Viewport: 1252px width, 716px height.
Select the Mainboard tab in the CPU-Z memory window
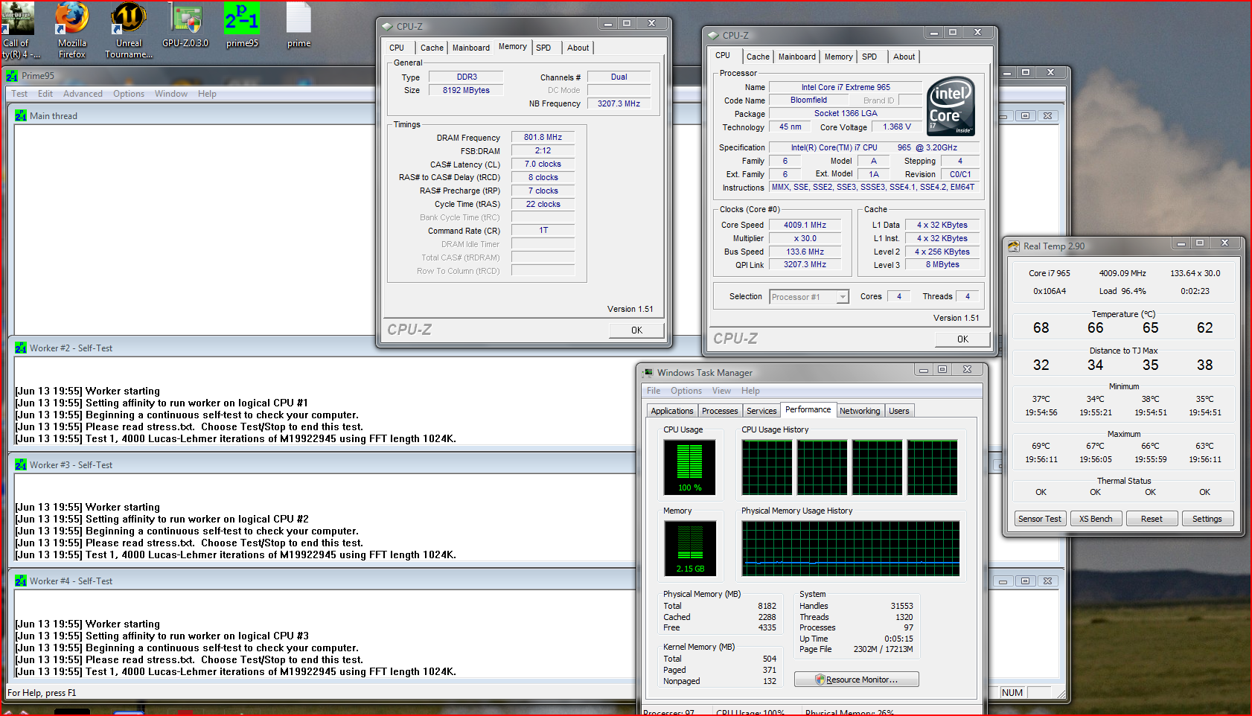point(471,48)
